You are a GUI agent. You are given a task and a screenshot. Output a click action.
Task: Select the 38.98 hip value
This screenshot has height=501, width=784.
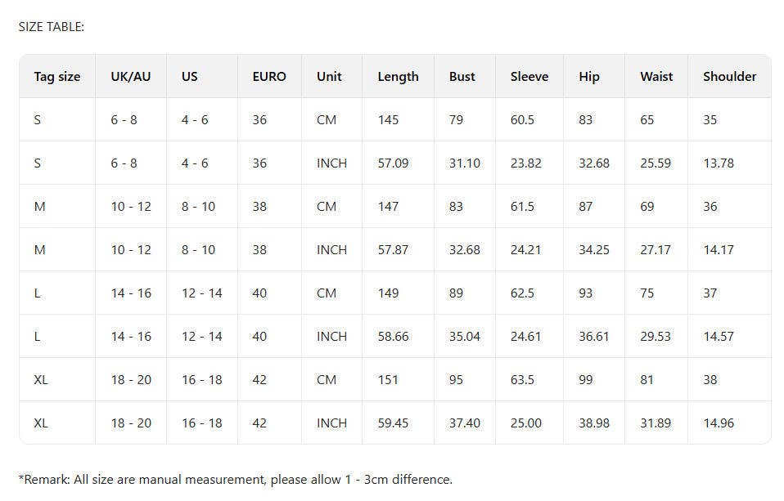[594, 423]
